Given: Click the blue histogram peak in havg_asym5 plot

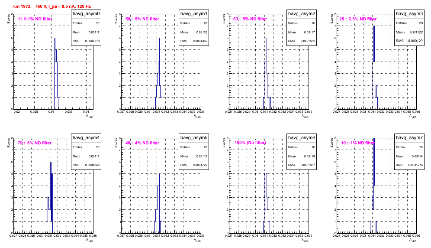Looking at the screenshot, I should [x=159, y=174].
